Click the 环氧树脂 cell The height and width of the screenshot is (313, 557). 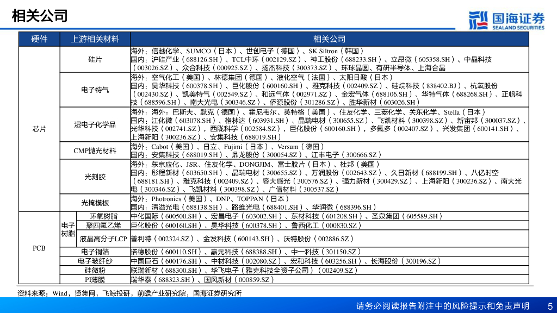pyautogui.click(x=103, y=216)
